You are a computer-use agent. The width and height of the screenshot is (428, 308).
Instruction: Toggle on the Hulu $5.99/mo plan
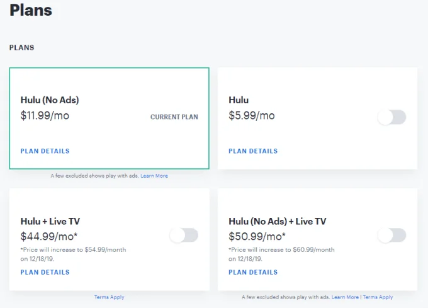(392, 117)
